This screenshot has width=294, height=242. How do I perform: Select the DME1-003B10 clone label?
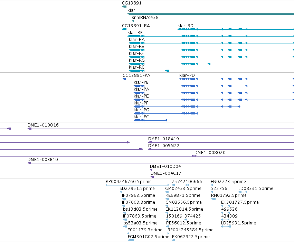(43, 160)
